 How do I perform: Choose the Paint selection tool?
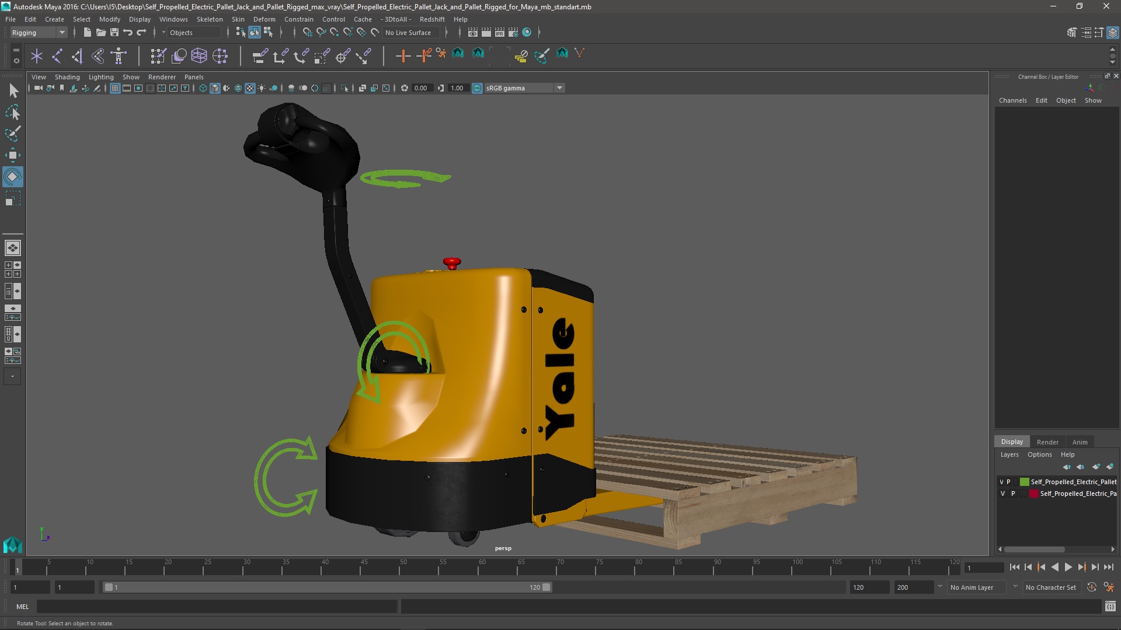[13, 134]
